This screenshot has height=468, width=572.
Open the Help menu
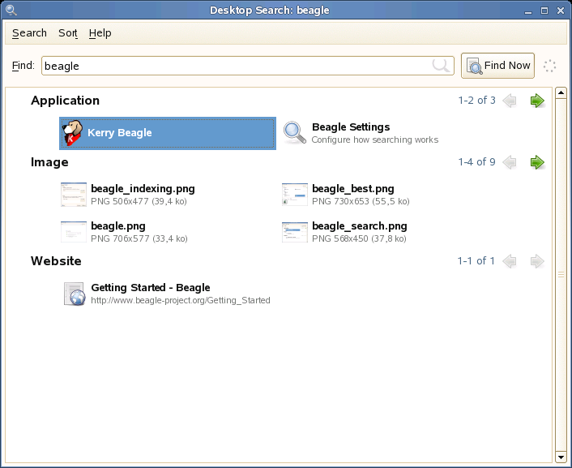[x=100, y=33]
